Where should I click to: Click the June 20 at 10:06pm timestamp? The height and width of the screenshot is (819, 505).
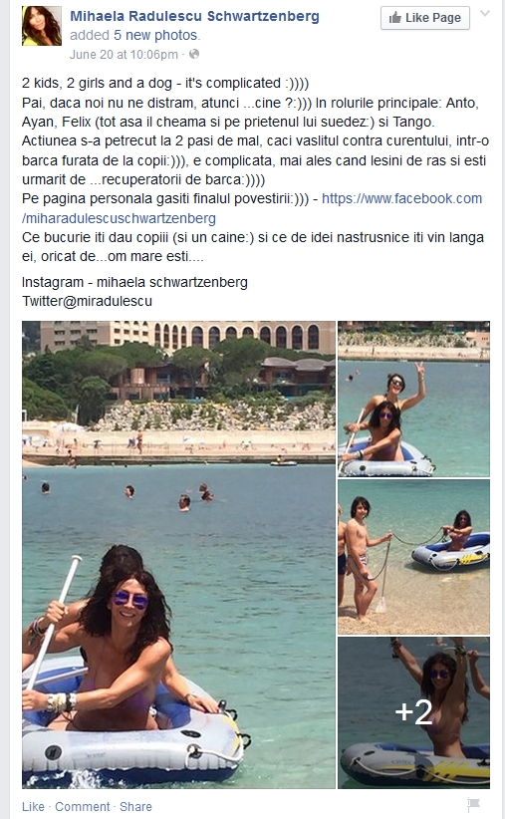[124, 55]
